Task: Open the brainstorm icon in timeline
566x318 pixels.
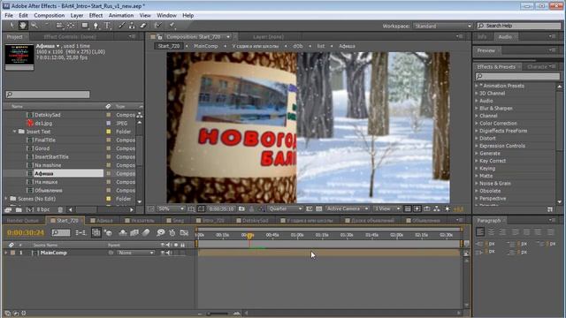Action: [161, 233]
